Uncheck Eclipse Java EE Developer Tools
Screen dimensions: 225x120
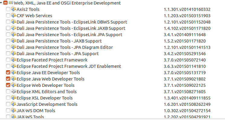coord(8,72)
